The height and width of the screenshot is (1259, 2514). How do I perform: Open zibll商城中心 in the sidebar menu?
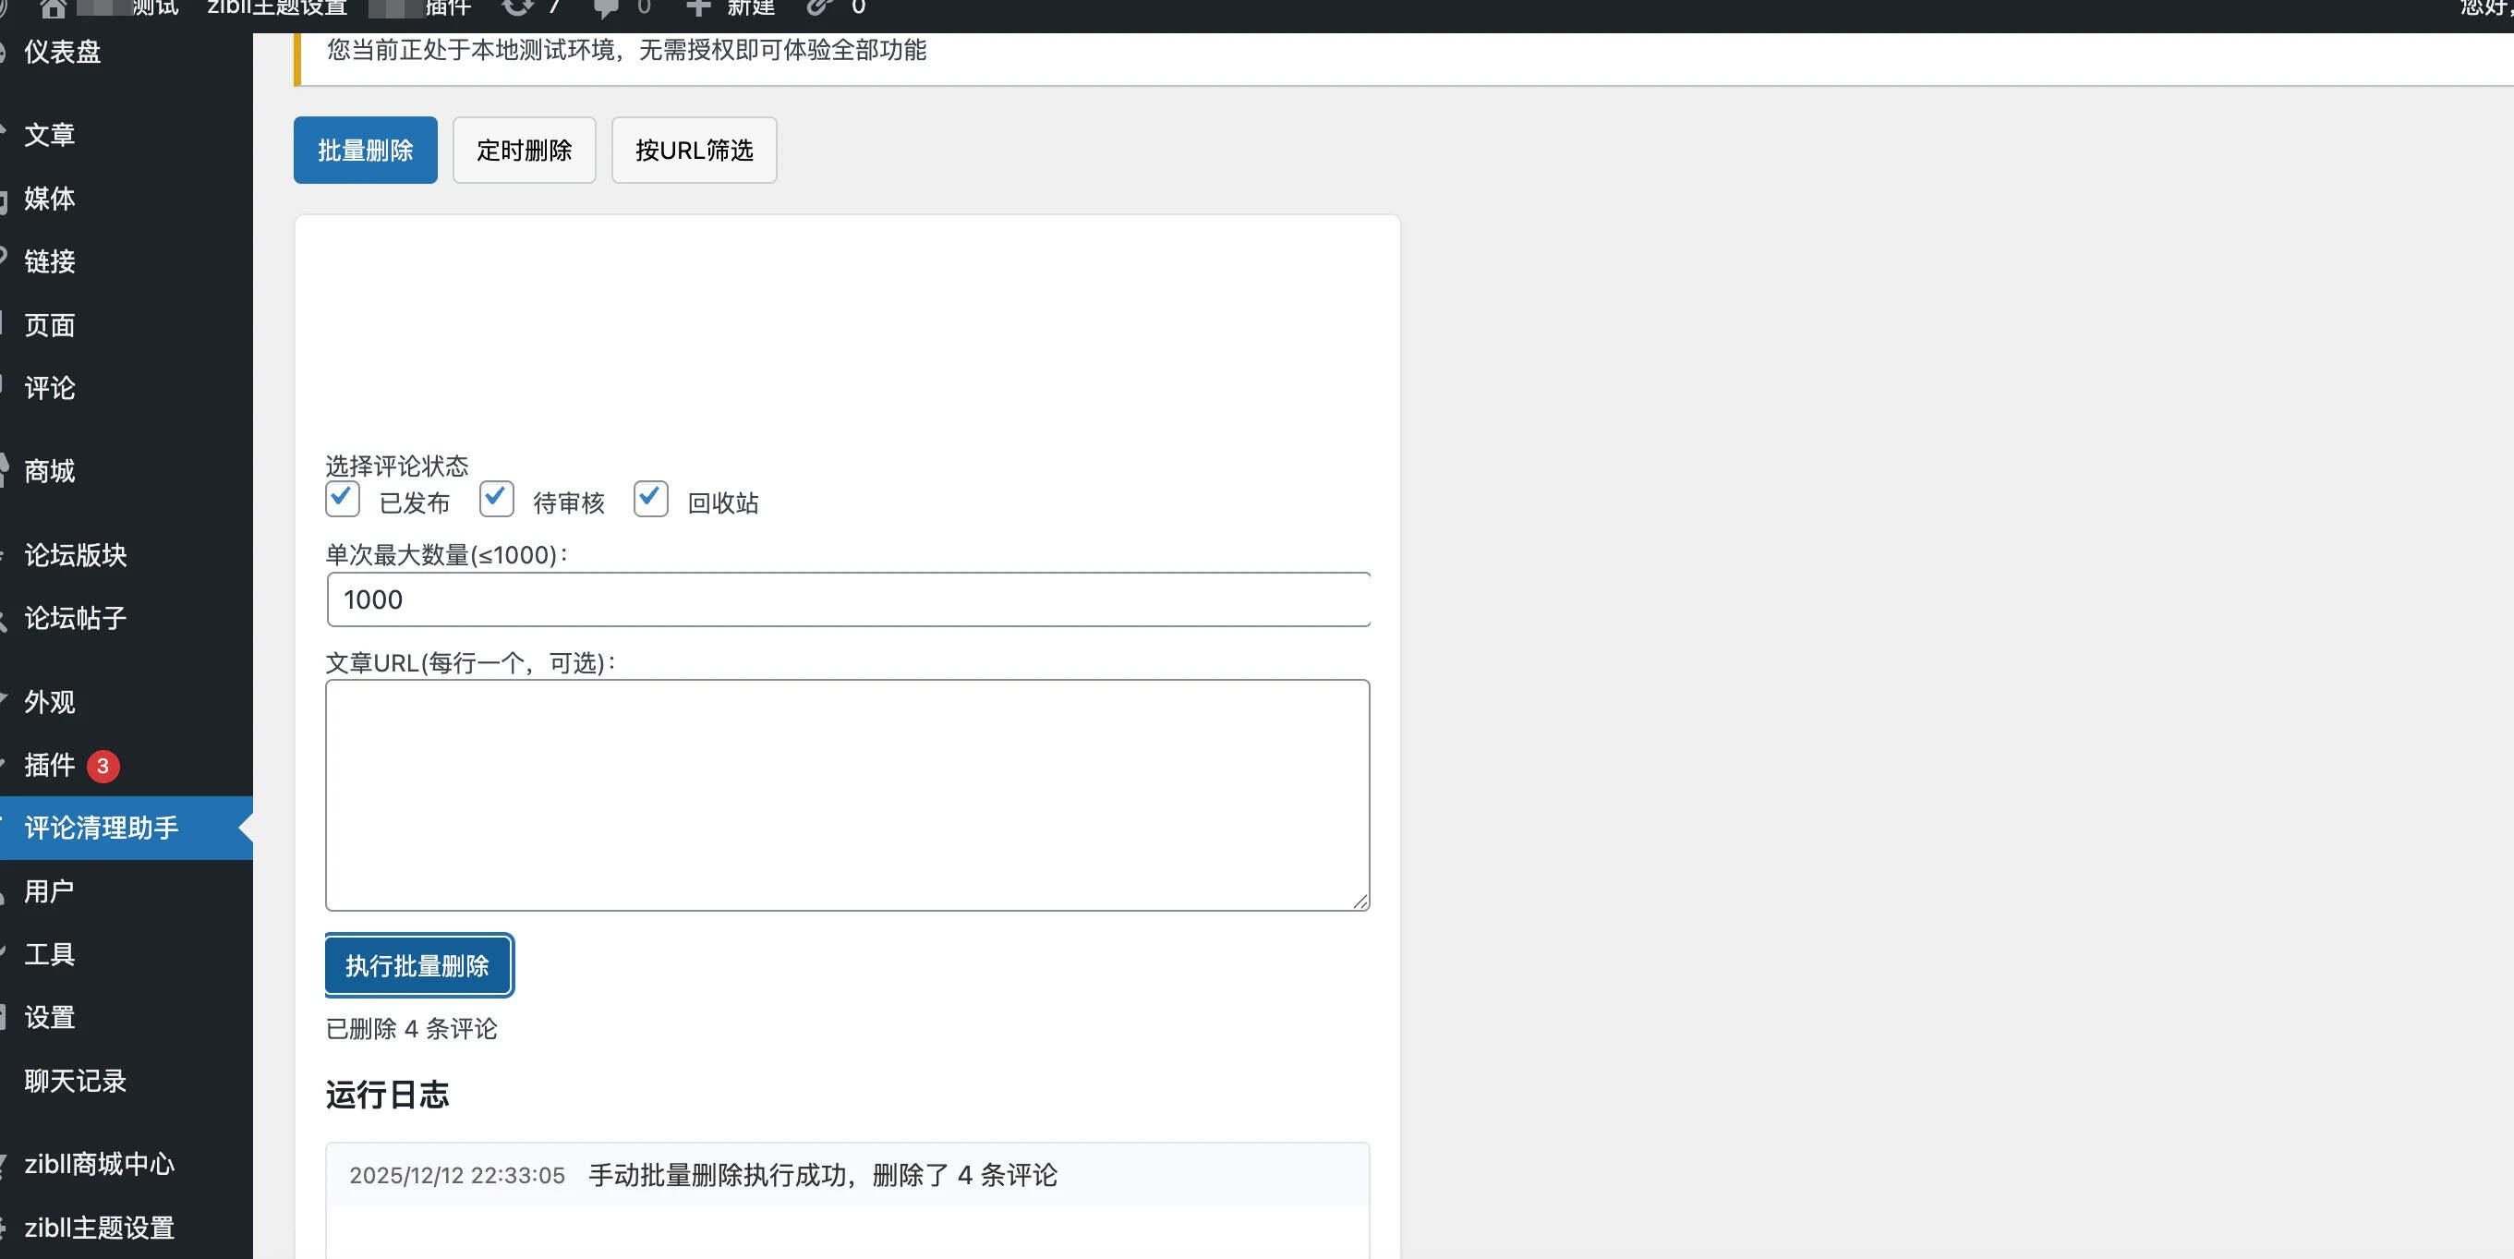tap(99, 1165)
